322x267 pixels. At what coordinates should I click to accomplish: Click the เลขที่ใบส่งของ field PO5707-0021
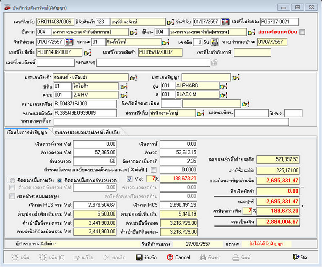coord(279,22)
